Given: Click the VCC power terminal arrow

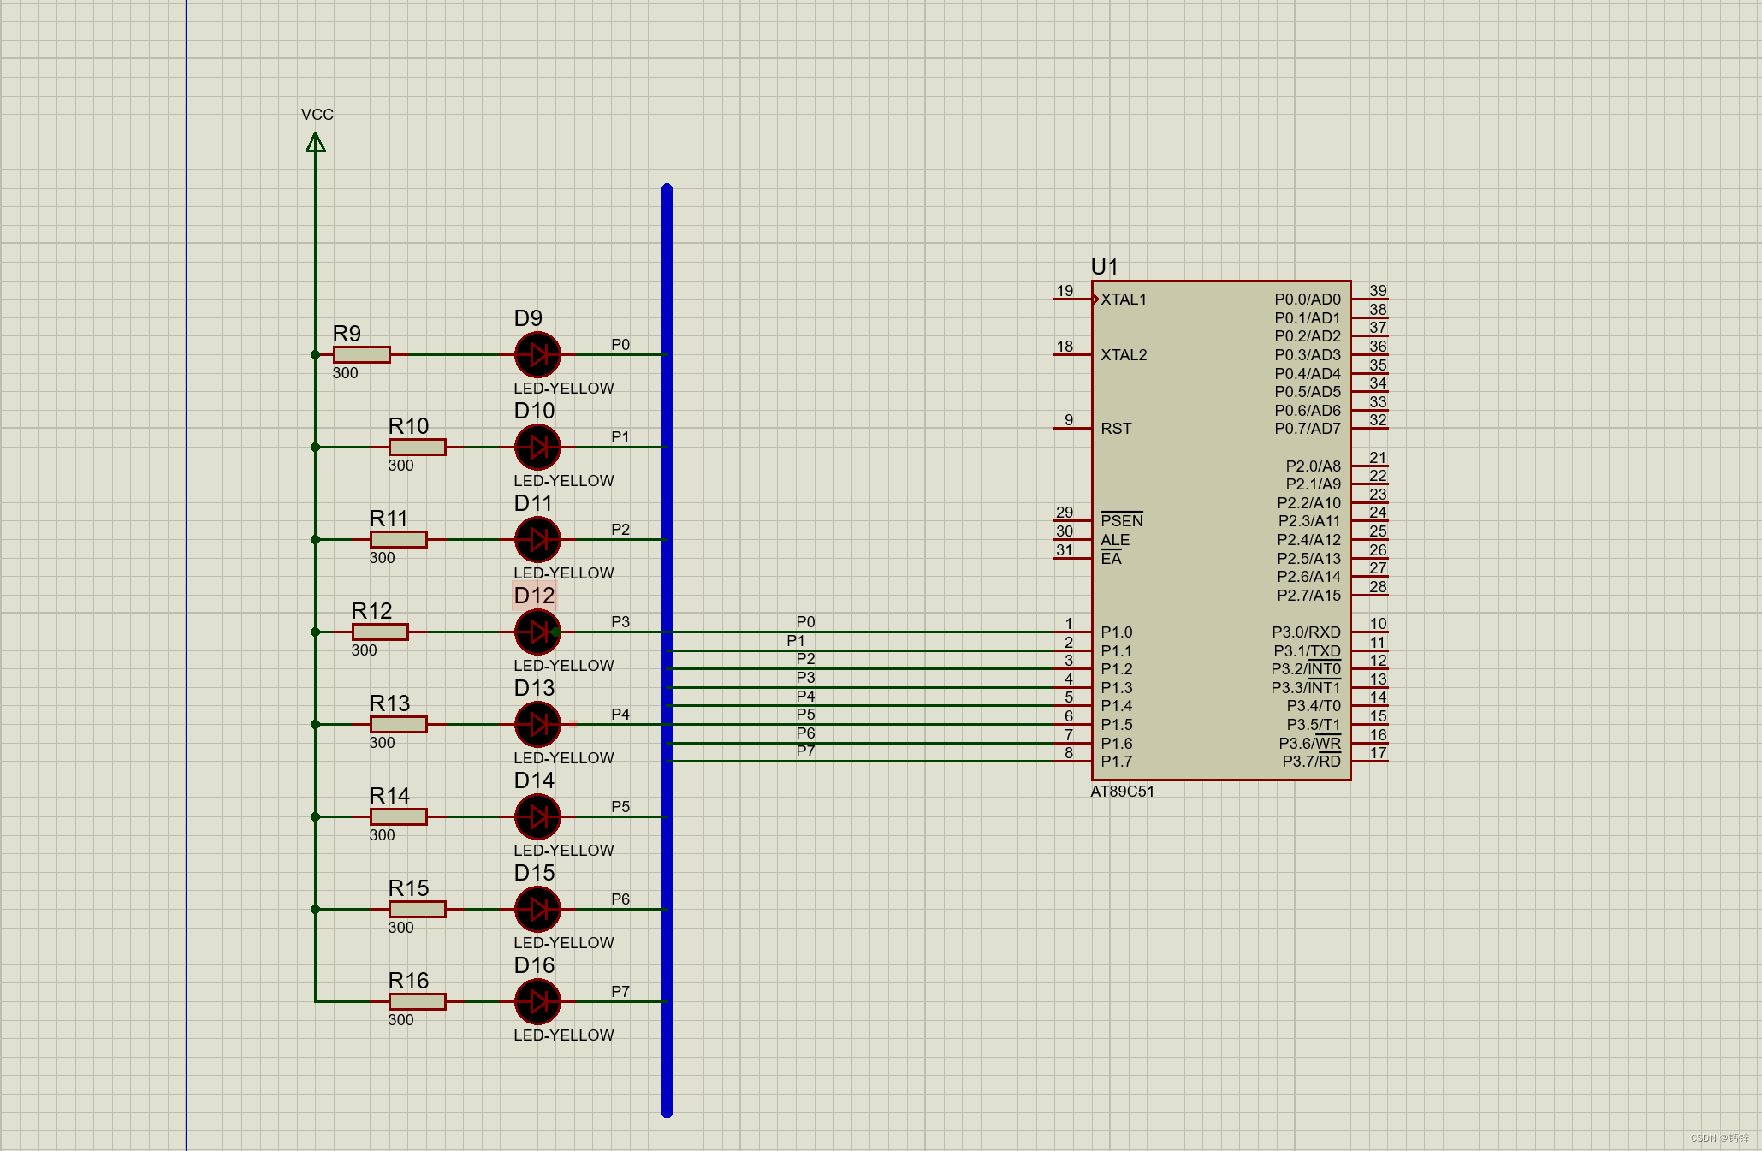Looking at the screenshot, I should (316, 142).
